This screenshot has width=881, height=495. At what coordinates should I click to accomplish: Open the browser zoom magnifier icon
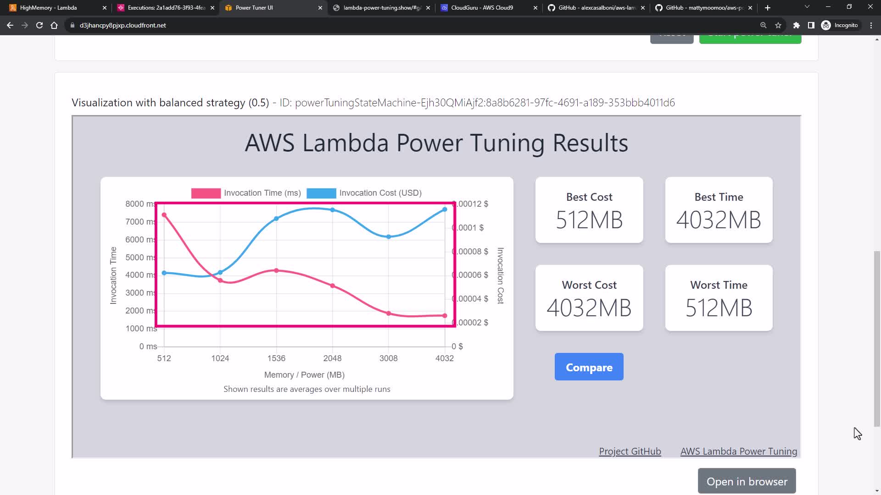pyautogui.click(x=764, y=25)
